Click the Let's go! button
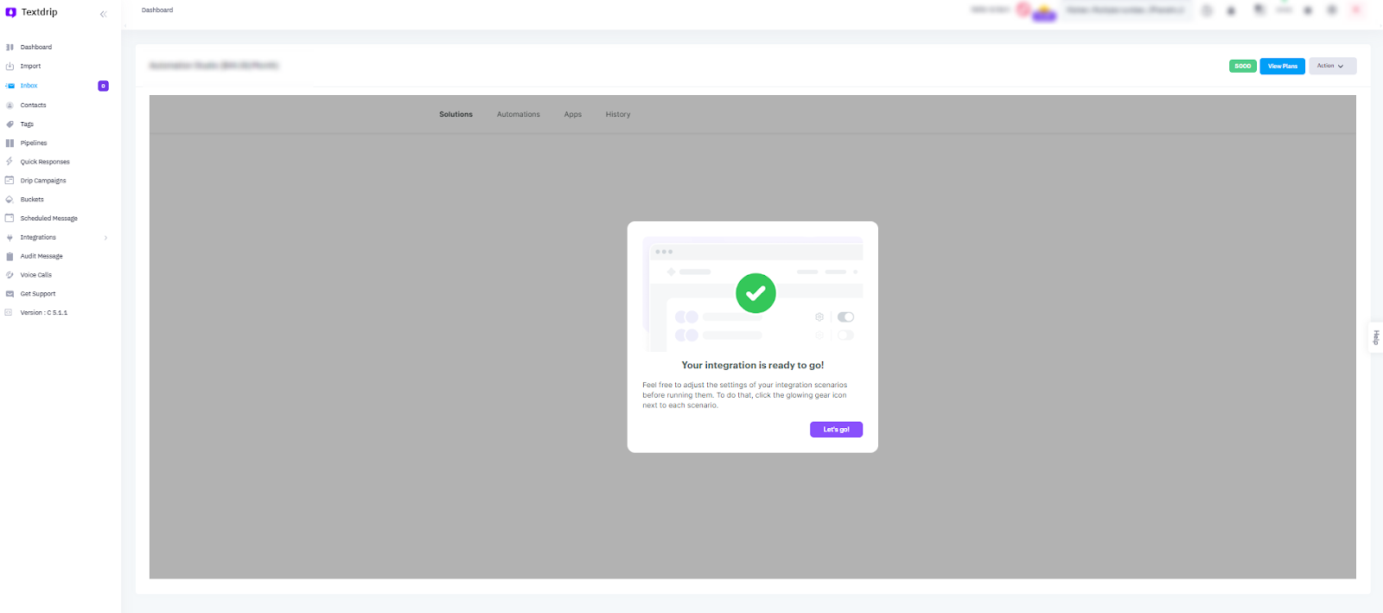 point(836,430)
